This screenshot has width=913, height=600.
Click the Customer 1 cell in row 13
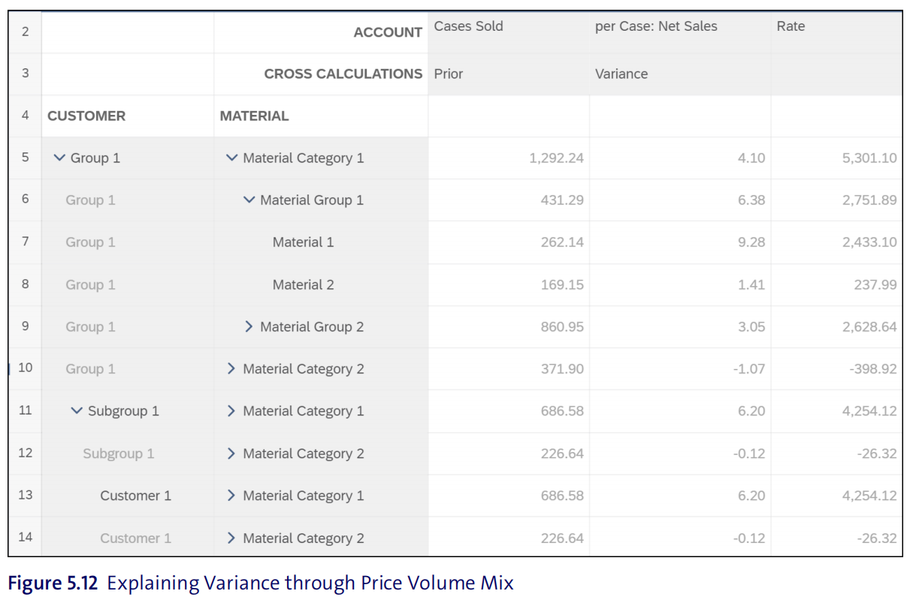(135, 496)
